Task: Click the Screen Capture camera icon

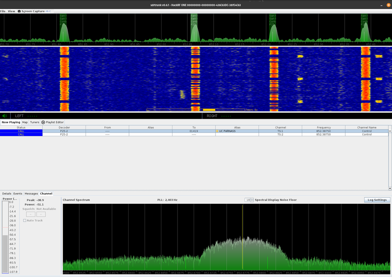Action: tap(19, 11)
